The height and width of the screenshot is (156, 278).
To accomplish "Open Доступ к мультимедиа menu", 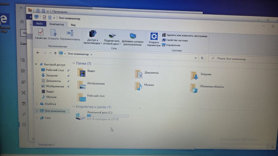I will pyautogui.click(x=92, y=37).
